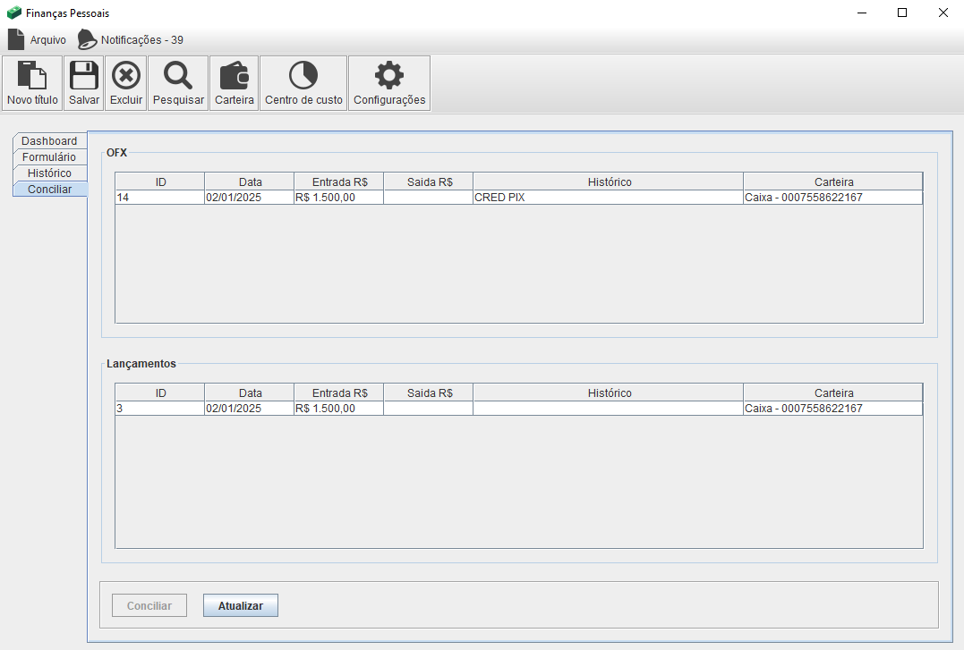Click the Atualizar button
Image resolution: width=964 pixels, height=650 pixels.
click(241, 606)
